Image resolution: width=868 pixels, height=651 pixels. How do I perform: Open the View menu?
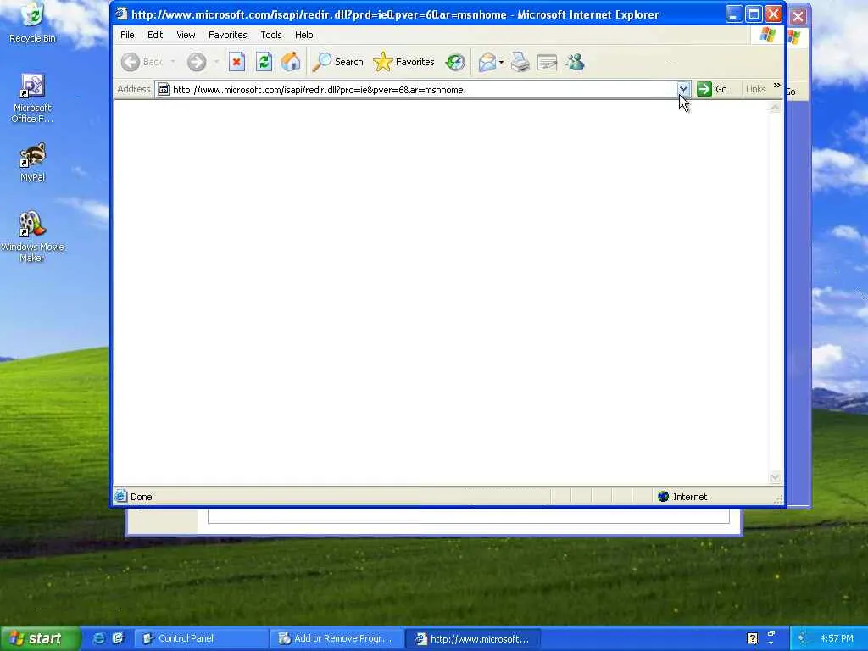[186, 35]
